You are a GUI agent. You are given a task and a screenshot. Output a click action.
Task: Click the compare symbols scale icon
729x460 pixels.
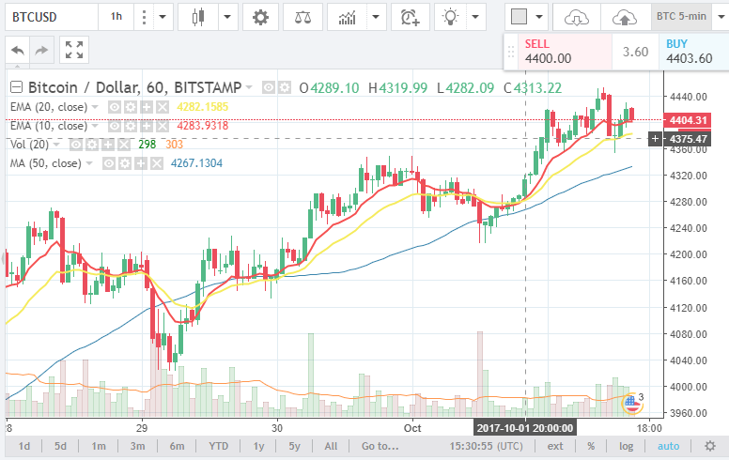(302, 17)
